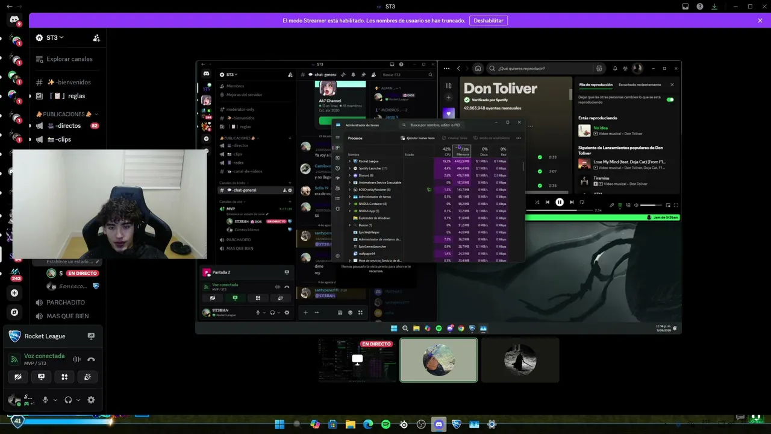
Task: Toggle Spotify jam permission switch in the stream
Action: [670, 99]
